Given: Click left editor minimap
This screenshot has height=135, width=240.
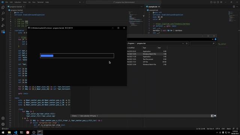Looking at the screenshot, I should (135, 19).
